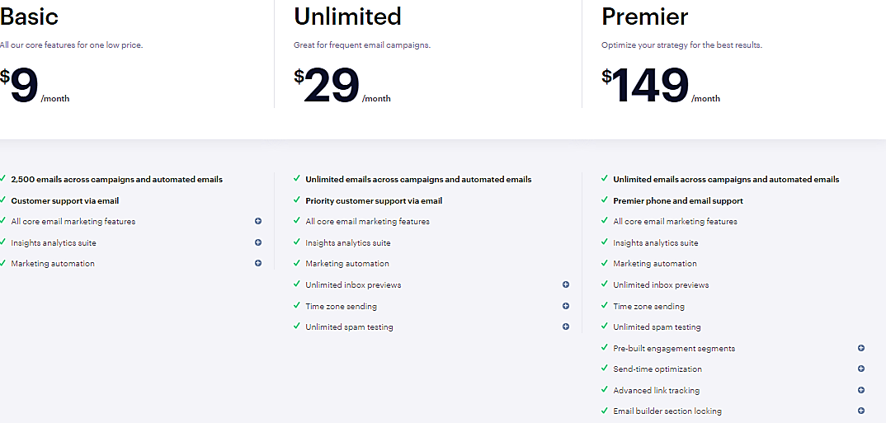Expand Send-time optimization details
Viewport: 886px width, 423px height.
tap(861, 369)
